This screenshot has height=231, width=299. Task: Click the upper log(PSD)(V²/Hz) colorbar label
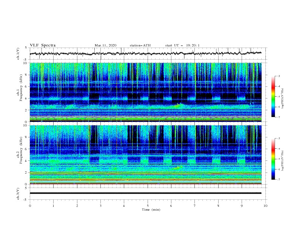pyautogui.click(x=283, y=99)
